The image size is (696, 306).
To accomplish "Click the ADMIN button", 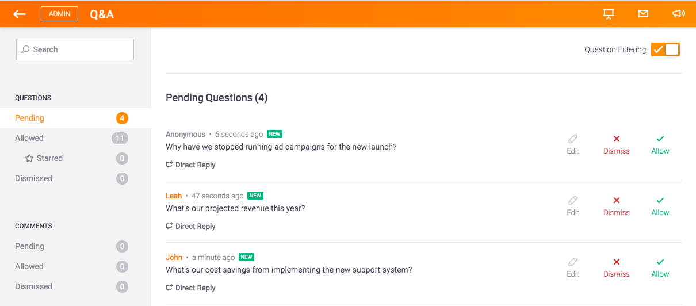I will (x=59, y=14).
